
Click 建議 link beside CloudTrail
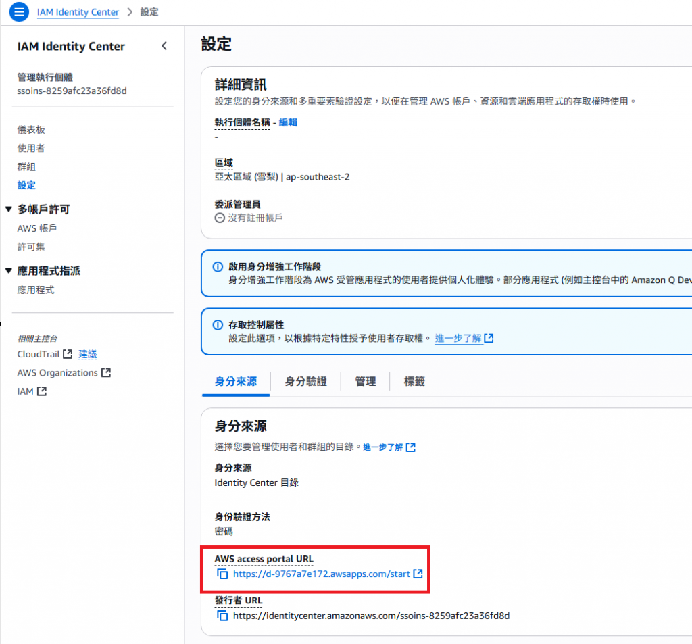coord(87,354)
